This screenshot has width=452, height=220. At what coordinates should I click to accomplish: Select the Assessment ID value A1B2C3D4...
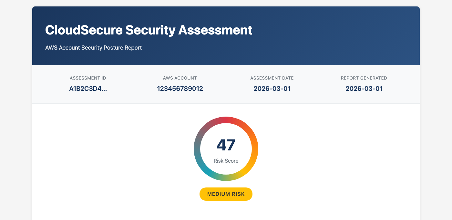click(88, 89)
